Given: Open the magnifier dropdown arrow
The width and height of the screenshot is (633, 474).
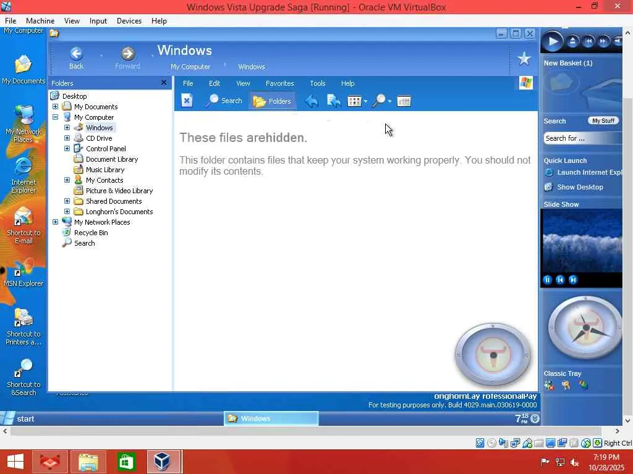Looking at the screenshot, I should (x=389, y=102).
